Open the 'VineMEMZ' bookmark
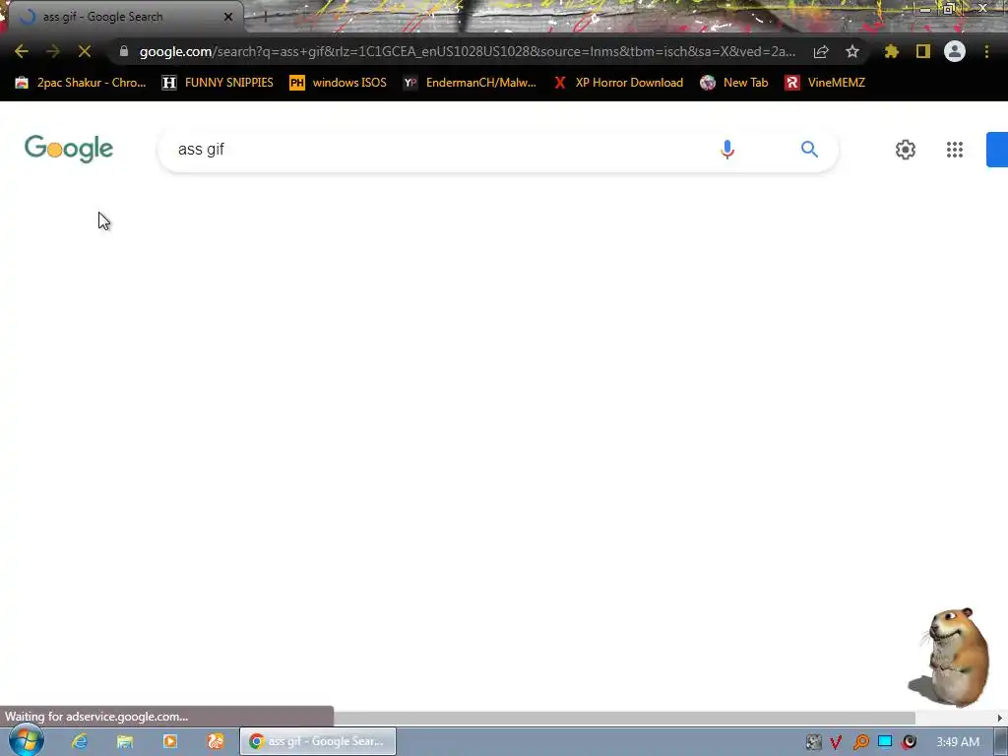 pyautogui.click(x=825, y=83)
